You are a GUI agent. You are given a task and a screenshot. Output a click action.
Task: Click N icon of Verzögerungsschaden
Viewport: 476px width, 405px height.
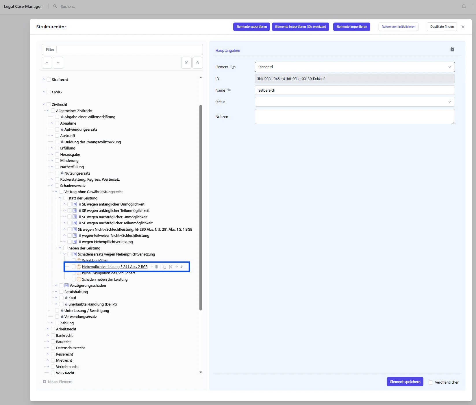(x=66, y=286)
